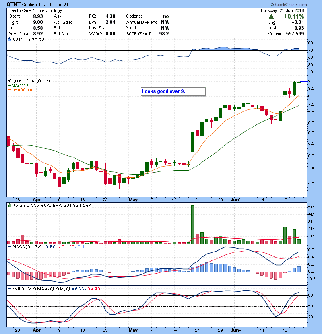322x334 pixels.
Task: Click the SCTR (Small) value 98.2
Action: [164, 34]
